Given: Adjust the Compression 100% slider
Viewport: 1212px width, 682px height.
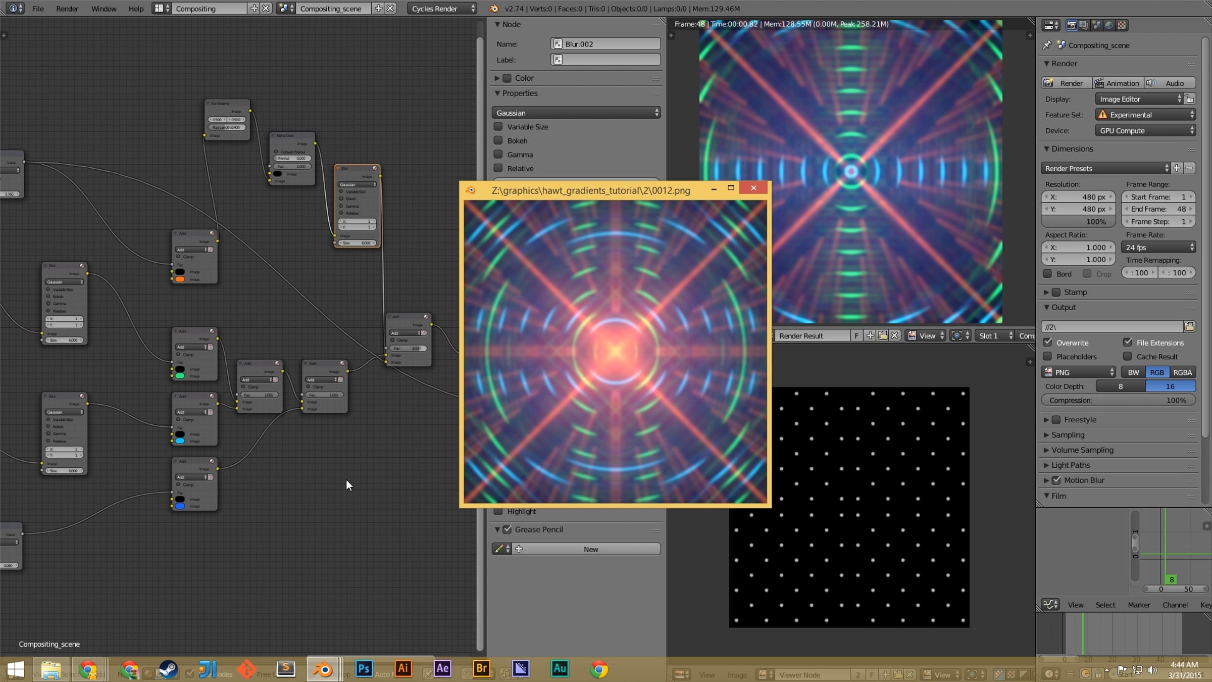Looking at the screenshot, I should pos(1118,401).
